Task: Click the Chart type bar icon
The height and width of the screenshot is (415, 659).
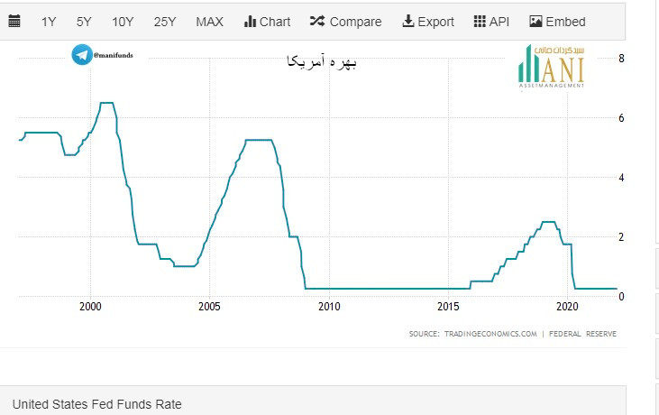Action: point(250,22)
